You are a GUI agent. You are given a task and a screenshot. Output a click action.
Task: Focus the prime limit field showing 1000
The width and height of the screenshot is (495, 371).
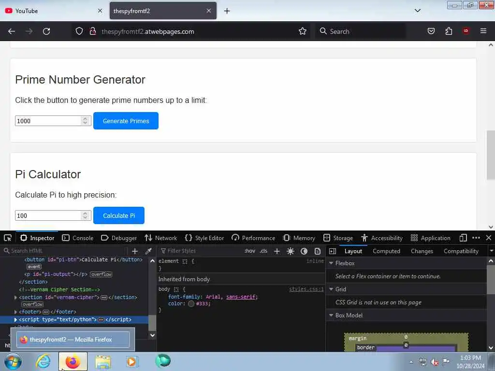point(53,121)
